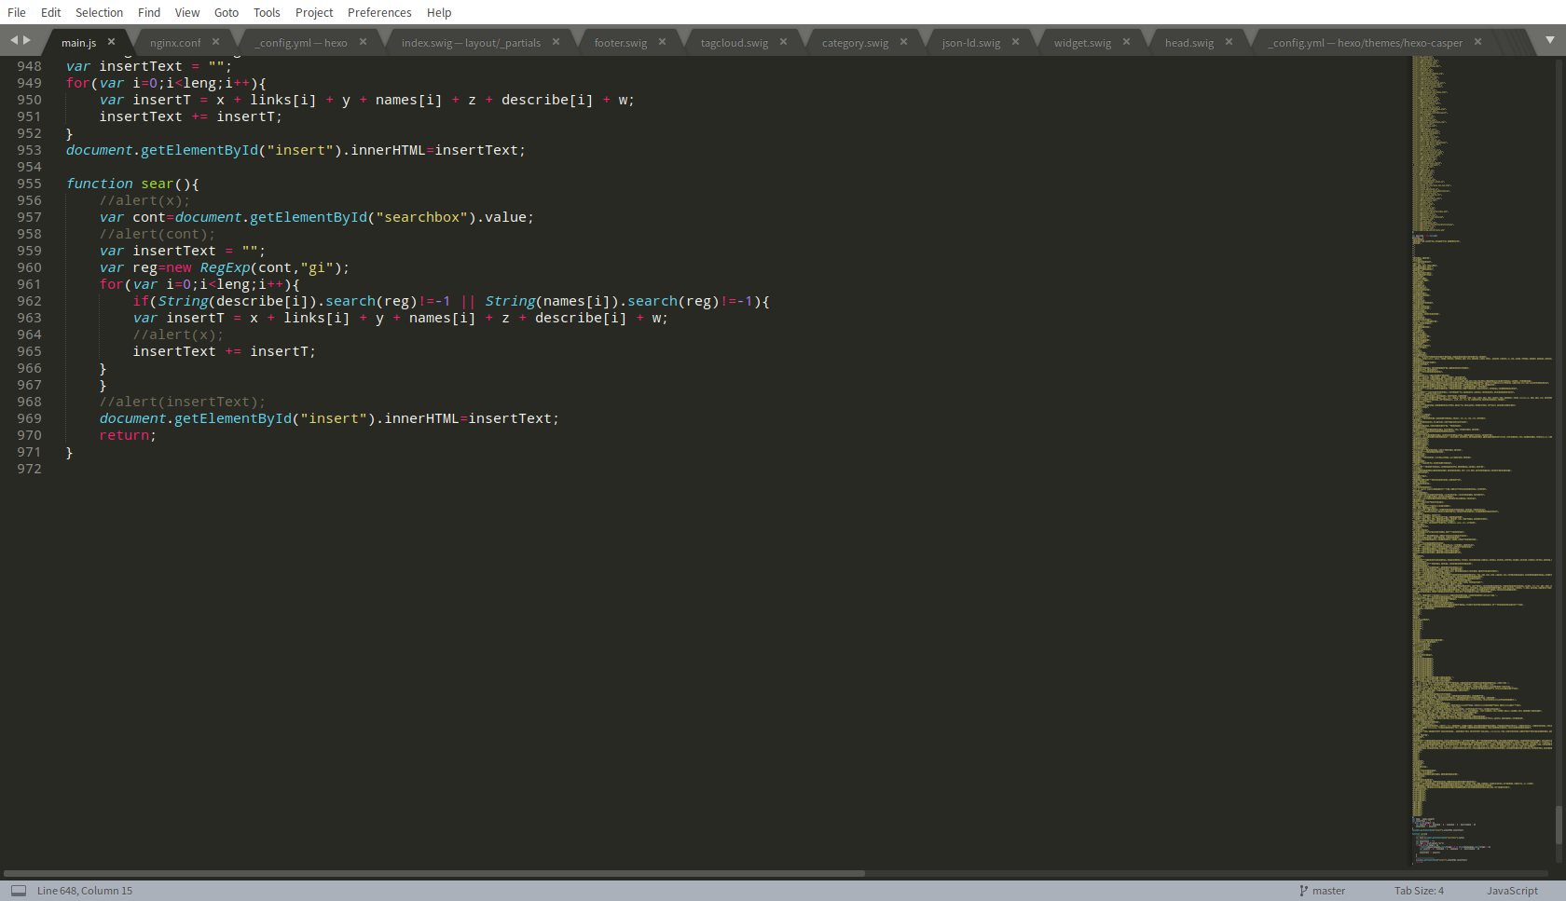Open the Goto menu

(x=227, y=12)
